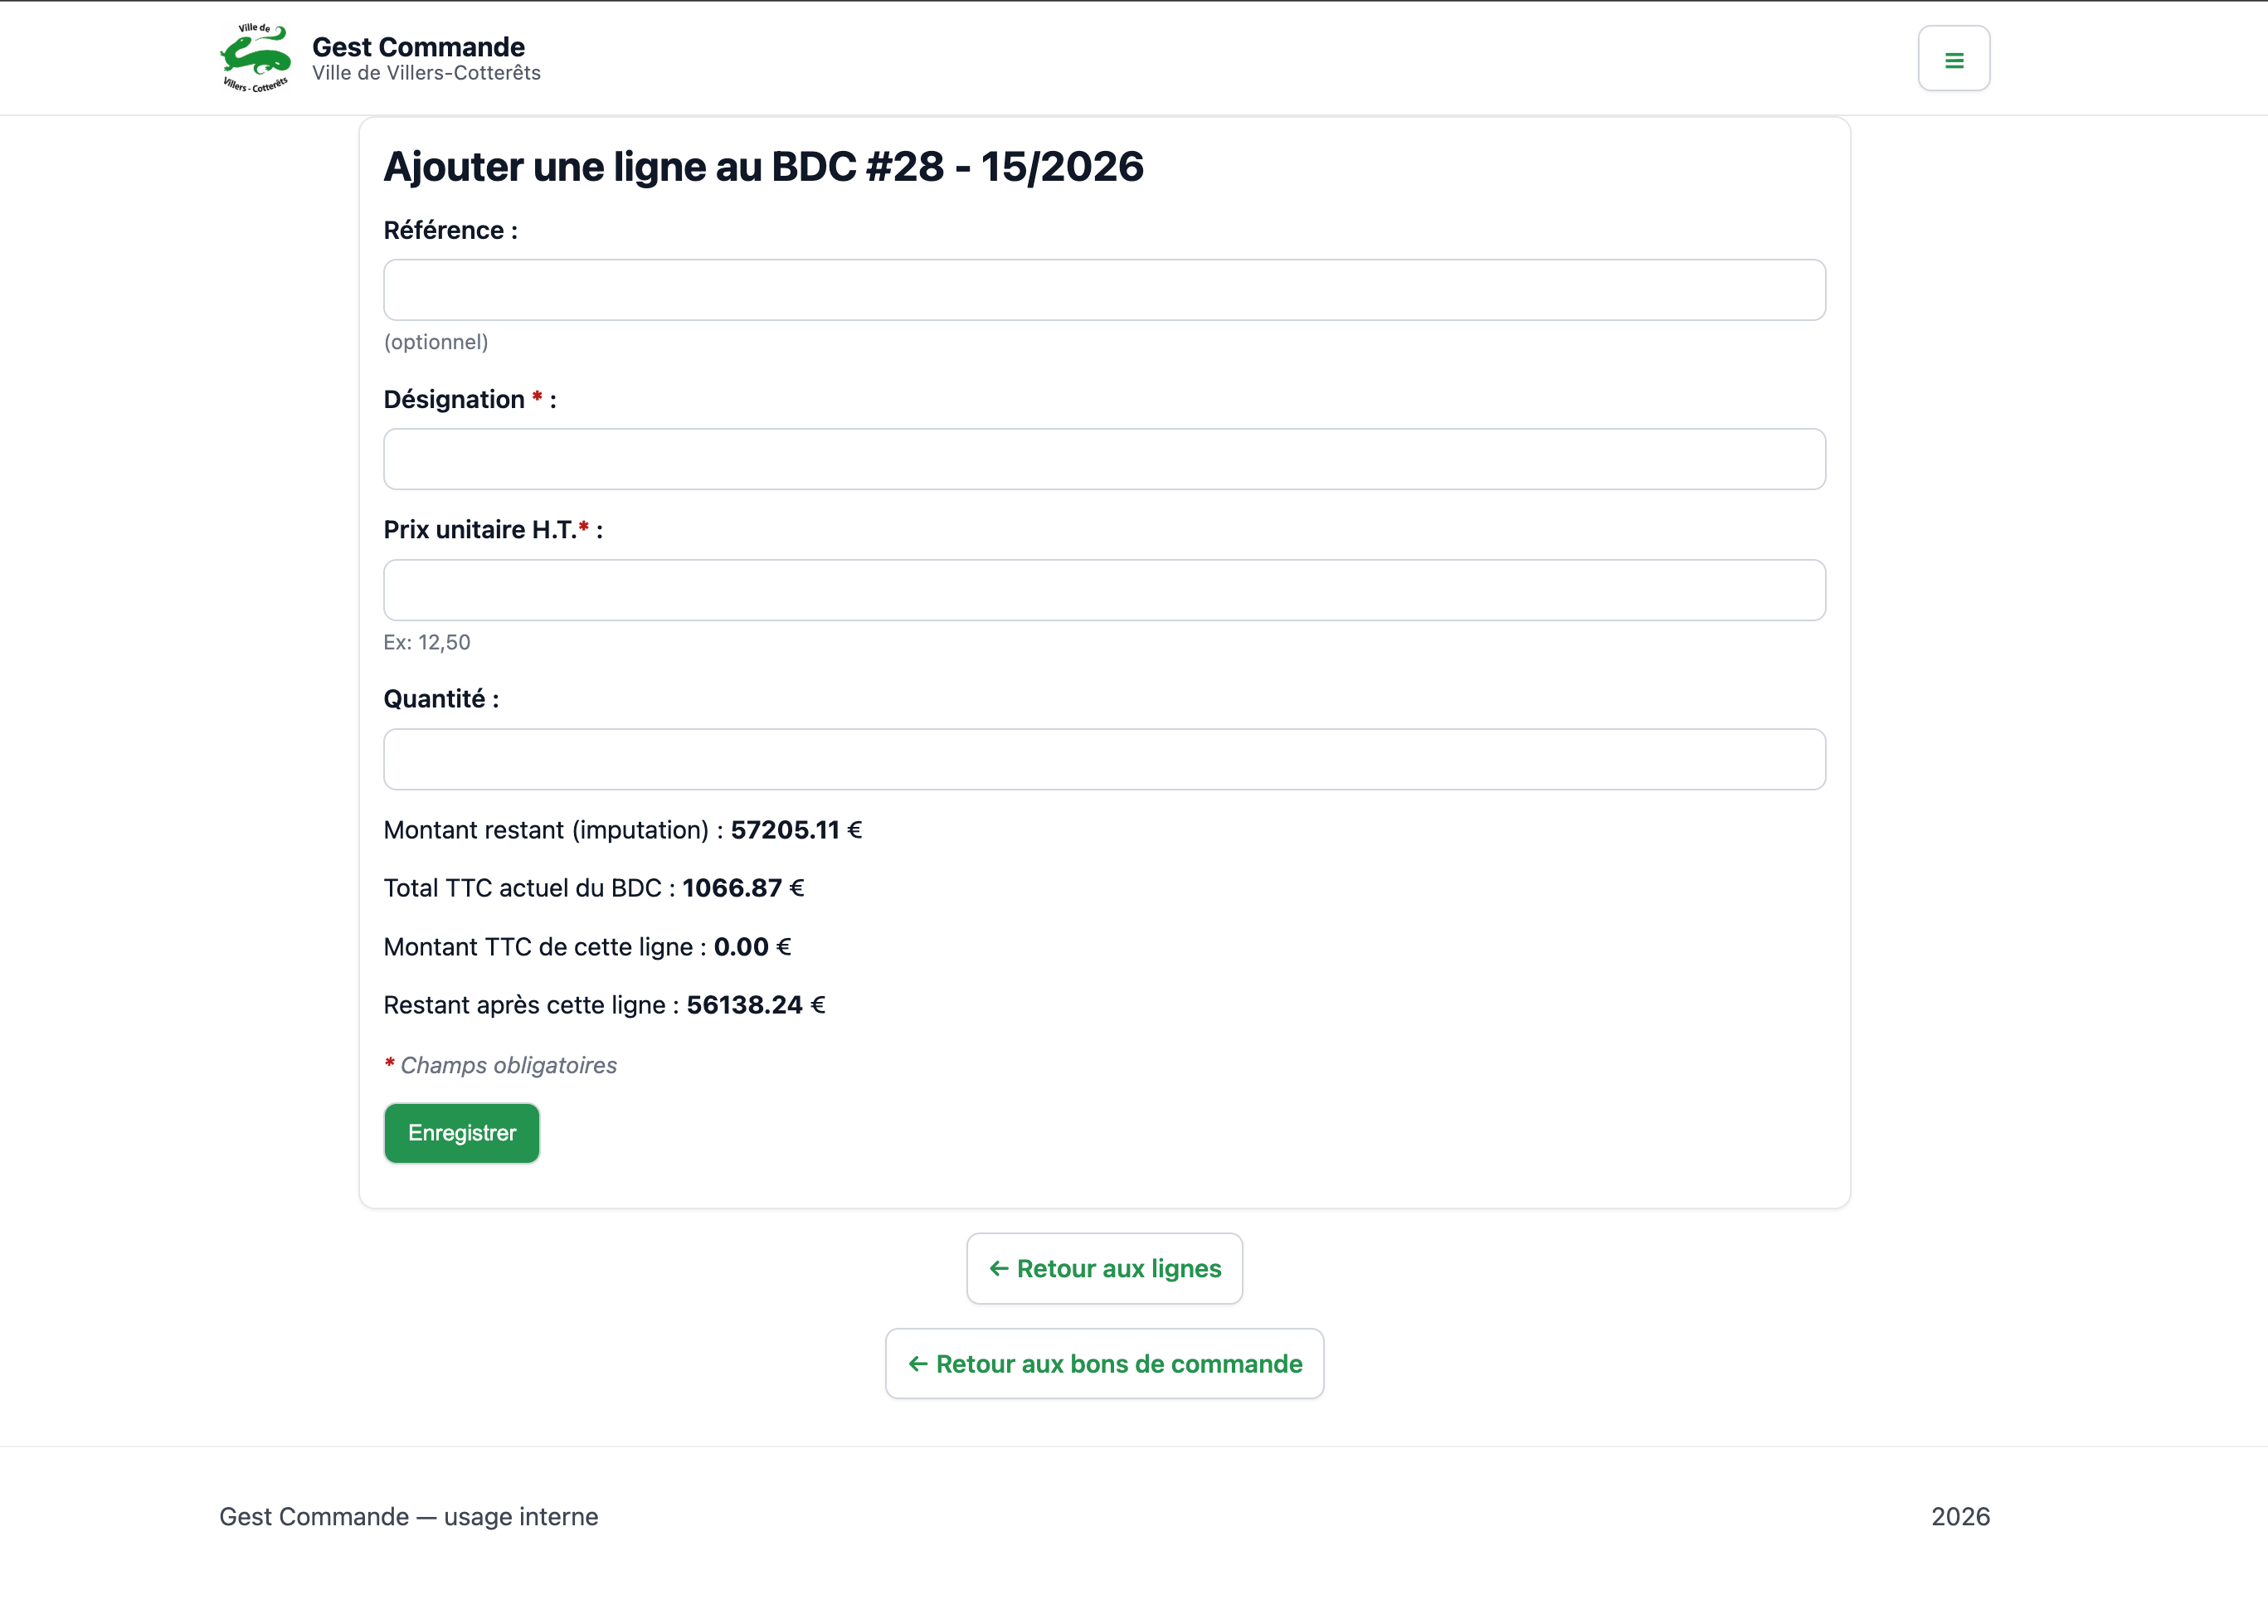
Task: Click the Gest Commande header title
Action: 418,46
